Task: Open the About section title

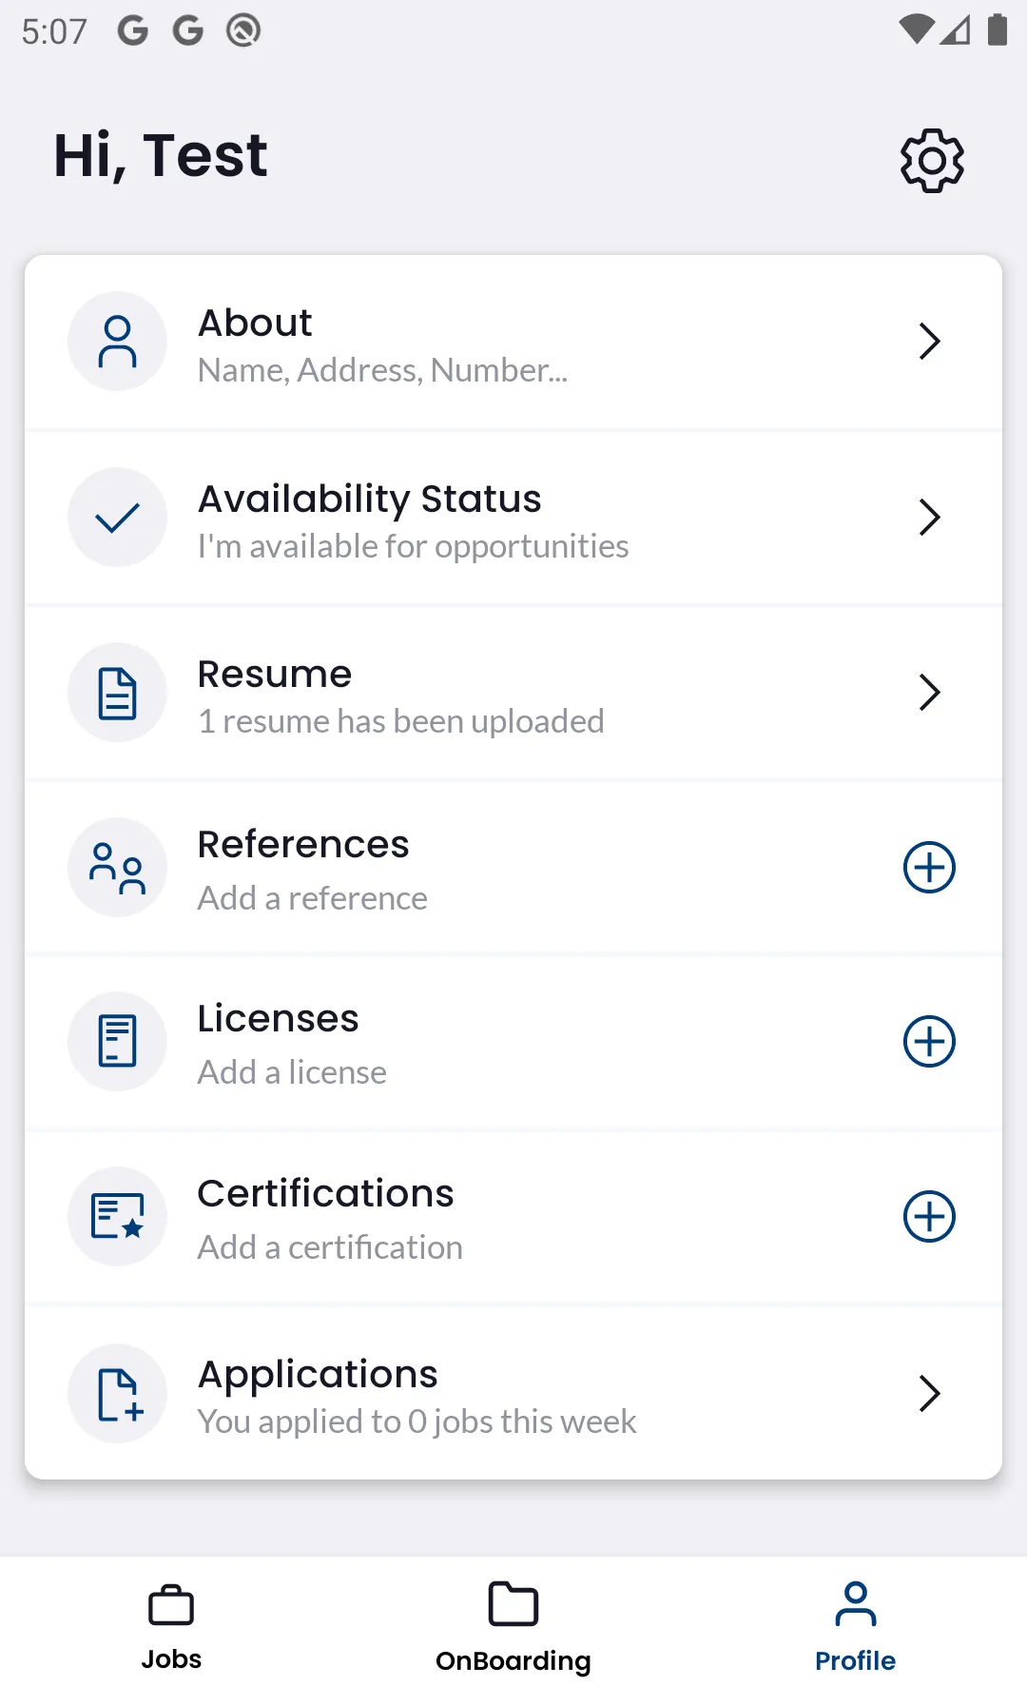Action: point(255,324)
